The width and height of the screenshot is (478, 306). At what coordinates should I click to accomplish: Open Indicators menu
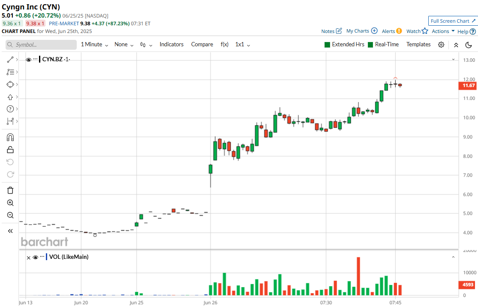tap(171, 45)
